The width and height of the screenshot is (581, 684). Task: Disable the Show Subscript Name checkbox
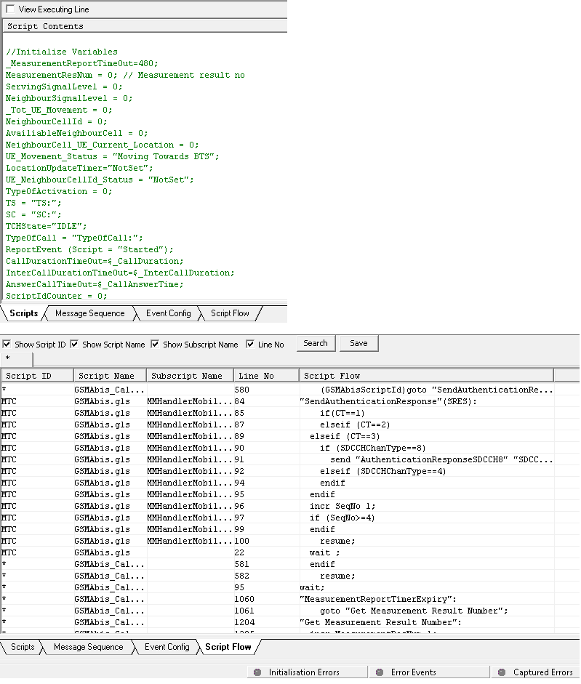156,345
